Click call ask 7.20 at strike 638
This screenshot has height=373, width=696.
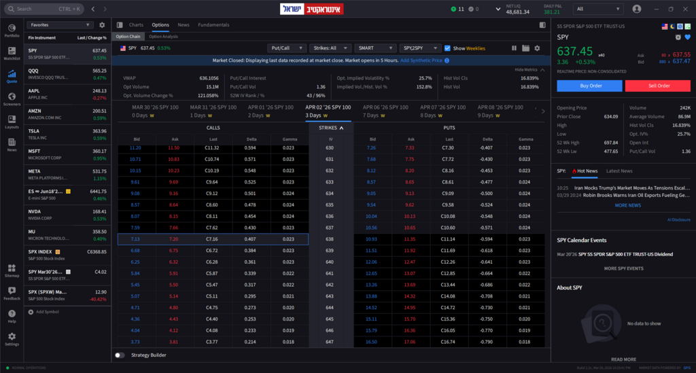point(173,239)
